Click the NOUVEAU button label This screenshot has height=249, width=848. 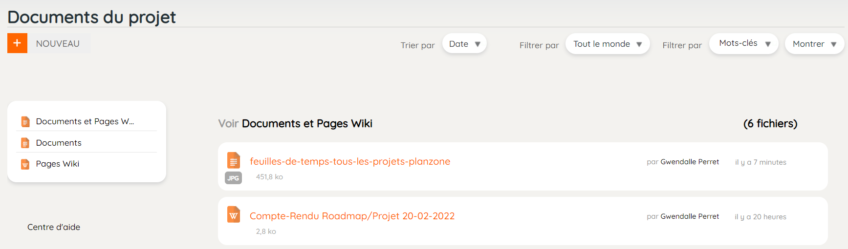click(x=58, y=43)
